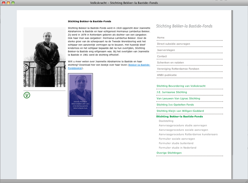
Task: Open Van Leeuwen Van Lignac Stichting
Action: click(178, 98)
